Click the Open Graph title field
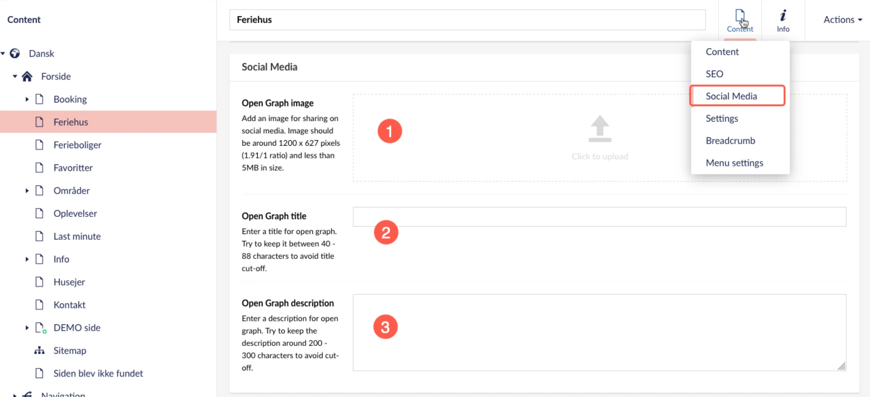 tap(599, 217)
